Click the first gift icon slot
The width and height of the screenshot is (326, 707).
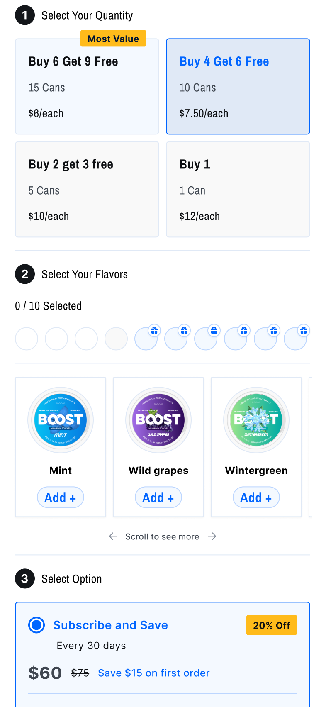pos(146,339)
